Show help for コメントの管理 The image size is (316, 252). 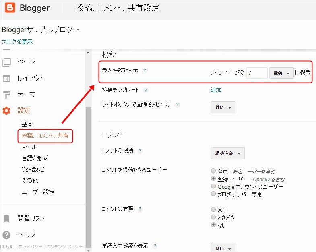[140, 209]
